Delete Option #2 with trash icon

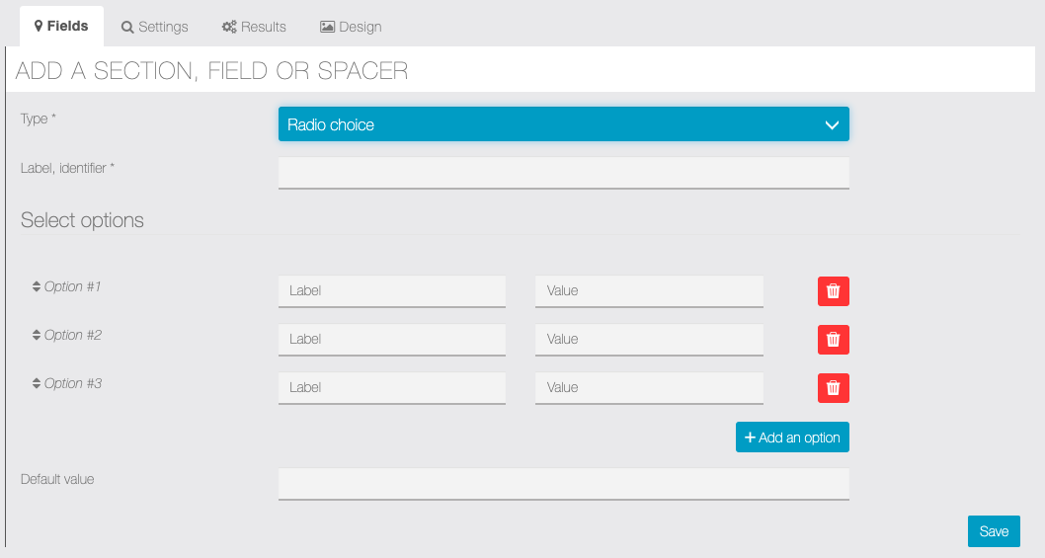pyautogui.click(x=833, y=340)
